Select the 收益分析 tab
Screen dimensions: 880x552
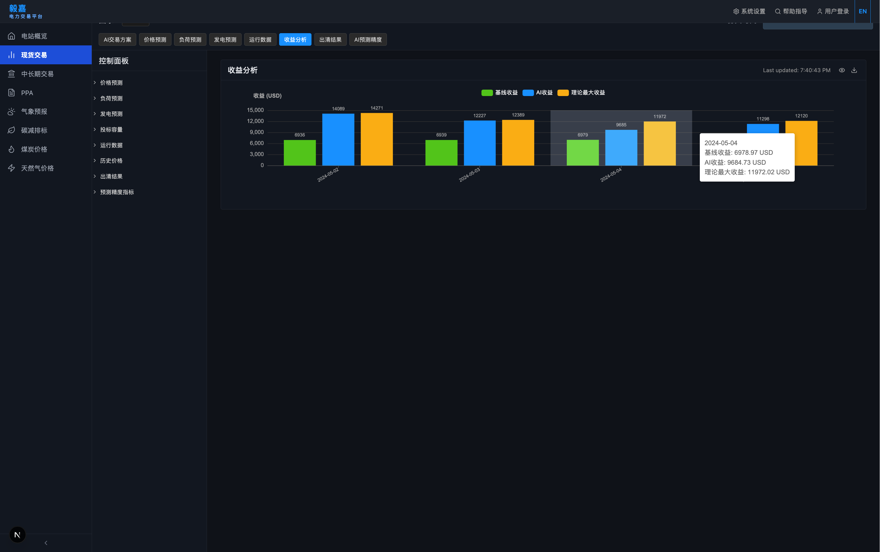coord(295,40)
